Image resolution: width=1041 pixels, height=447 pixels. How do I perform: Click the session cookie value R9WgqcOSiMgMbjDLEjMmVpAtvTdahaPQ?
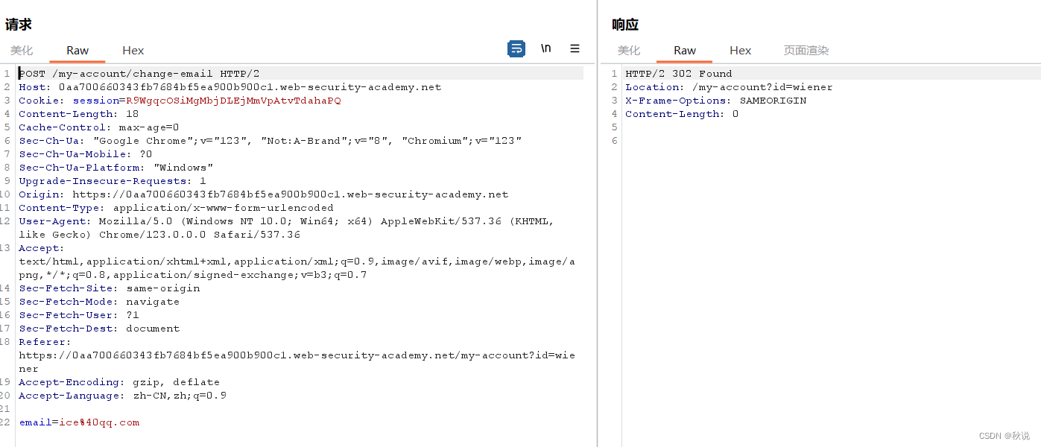pos(233,101)
